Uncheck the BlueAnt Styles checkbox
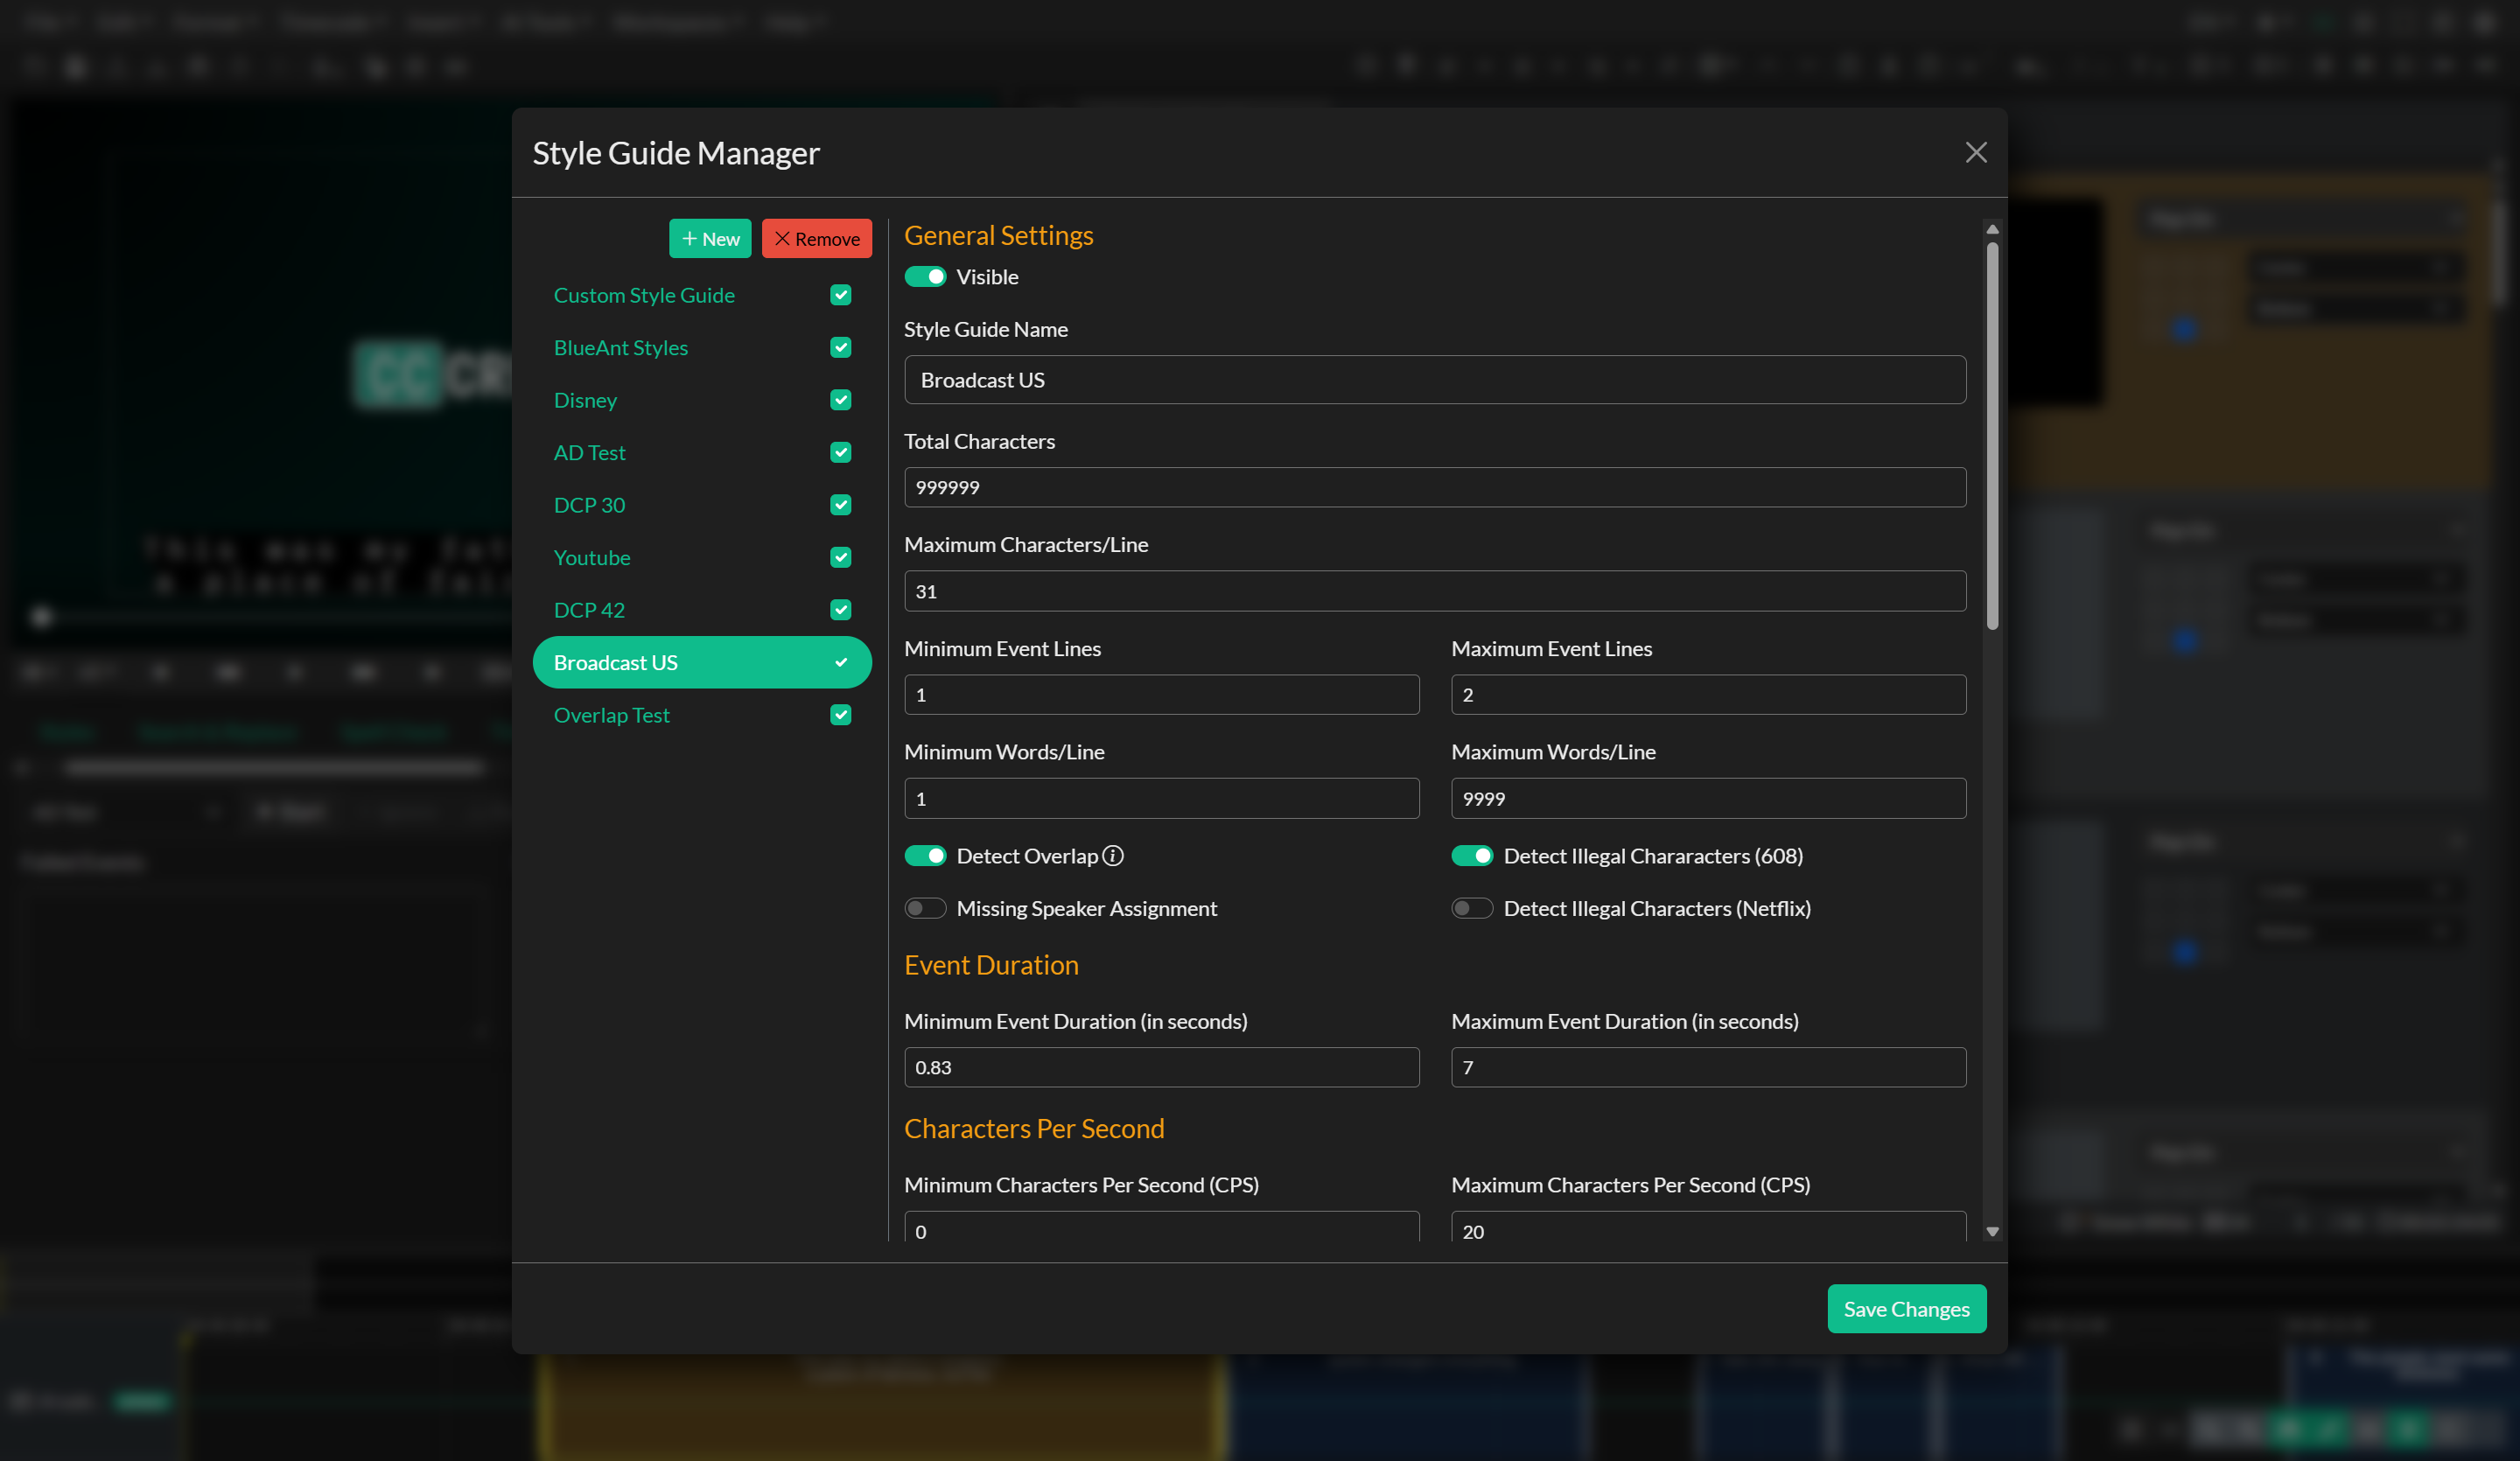2520x1461 pixels. 841,347
